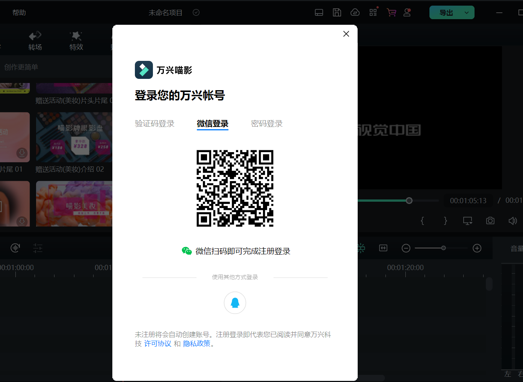Screen dimensions: 523x382
Task: Select the 微信登录 tab
Action: tap(213, 124)
